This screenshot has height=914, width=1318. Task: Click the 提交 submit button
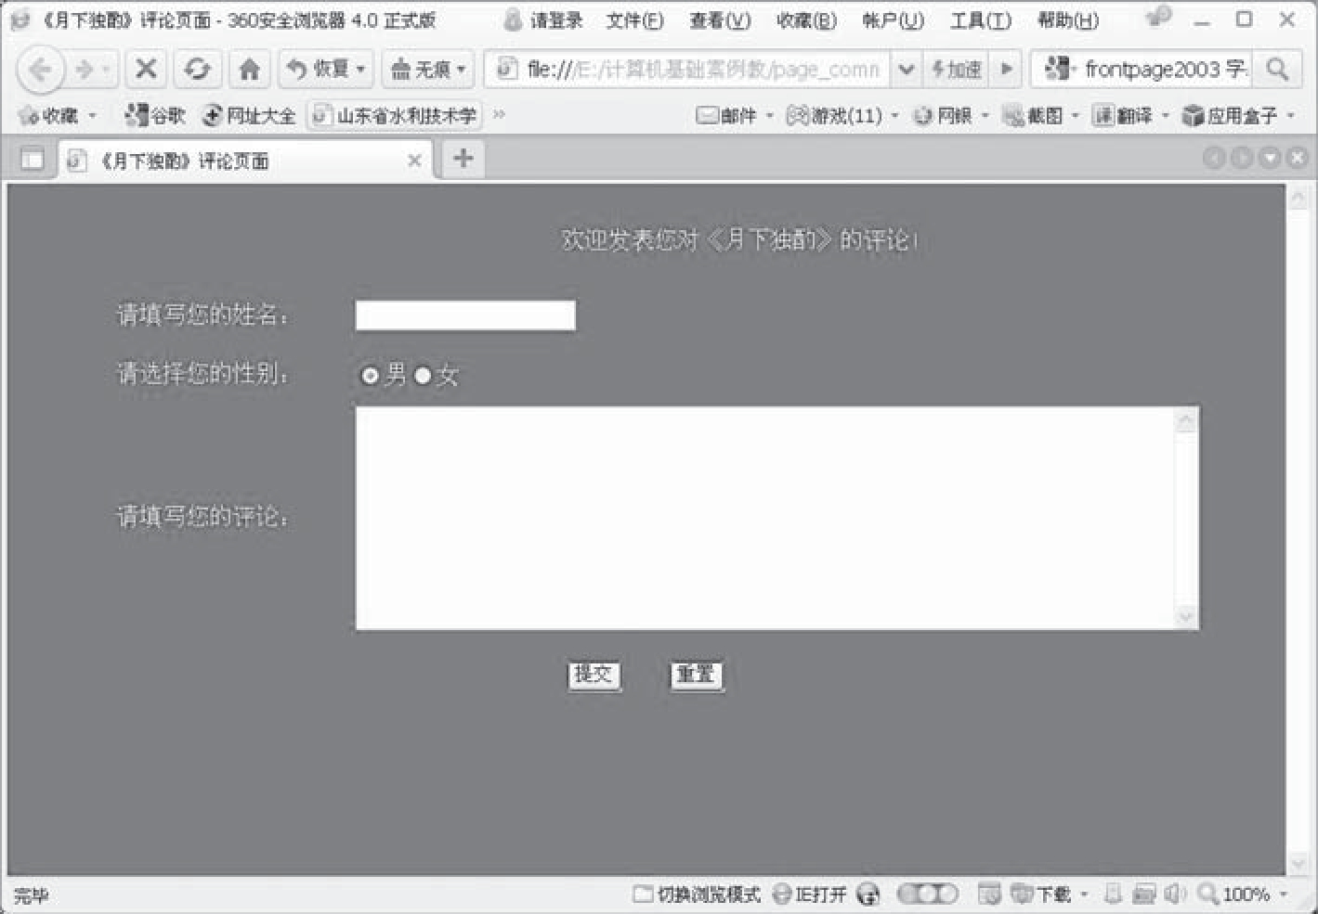594,675
